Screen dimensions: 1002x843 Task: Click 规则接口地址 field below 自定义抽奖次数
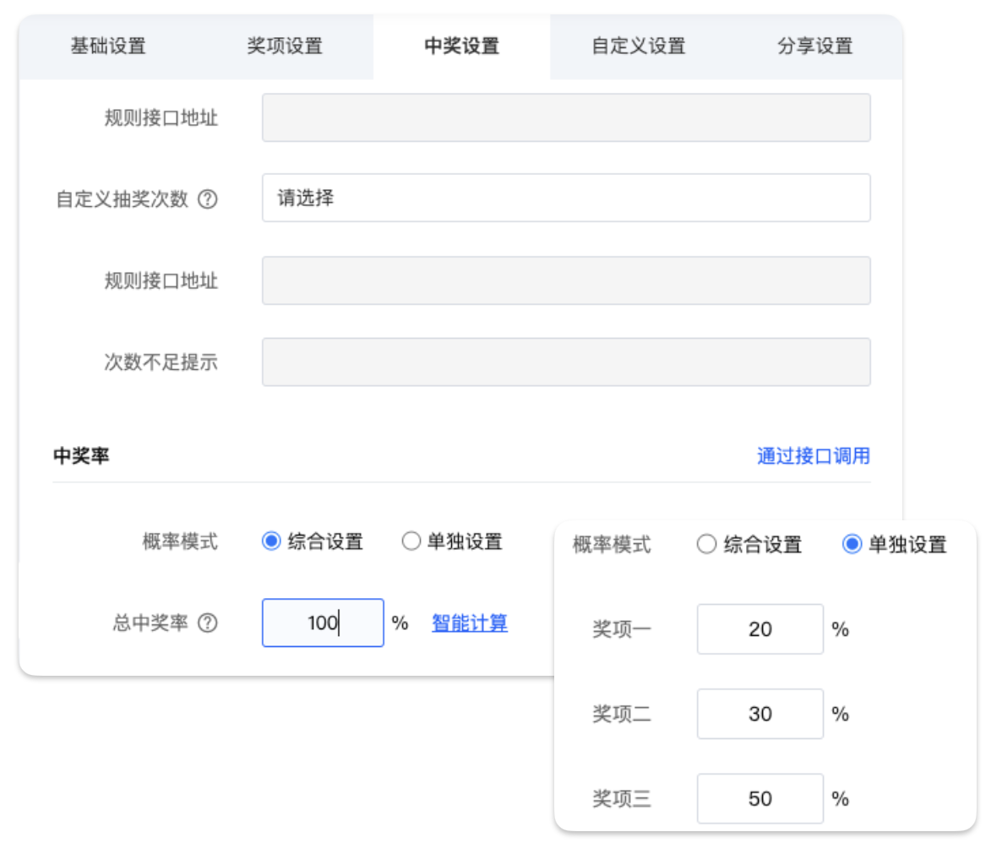coord(565,280)
